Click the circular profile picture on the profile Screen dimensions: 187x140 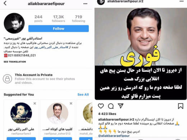coord(14,23)
